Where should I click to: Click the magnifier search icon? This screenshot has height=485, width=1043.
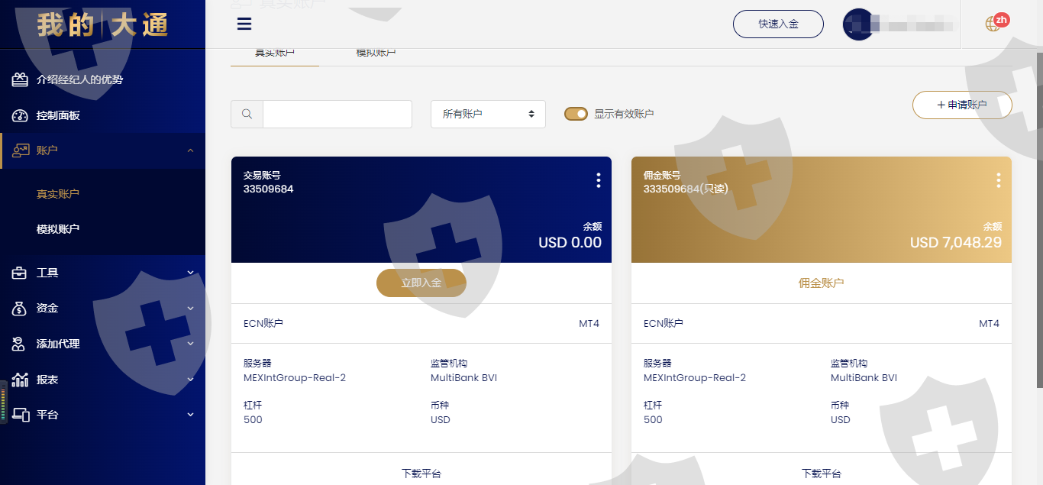click(x=247, y=114)
